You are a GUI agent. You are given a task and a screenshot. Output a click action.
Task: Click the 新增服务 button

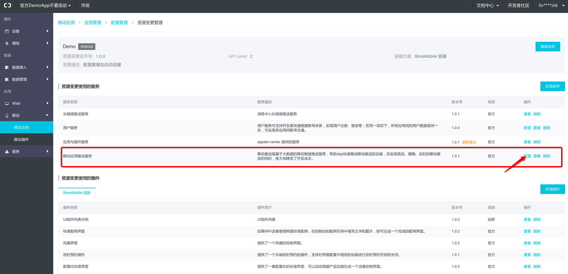(552, 86)
